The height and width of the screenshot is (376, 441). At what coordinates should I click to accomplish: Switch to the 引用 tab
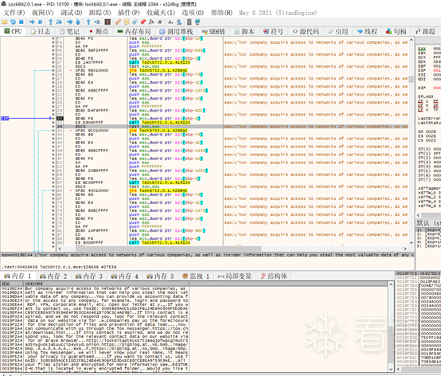point(338,32)
